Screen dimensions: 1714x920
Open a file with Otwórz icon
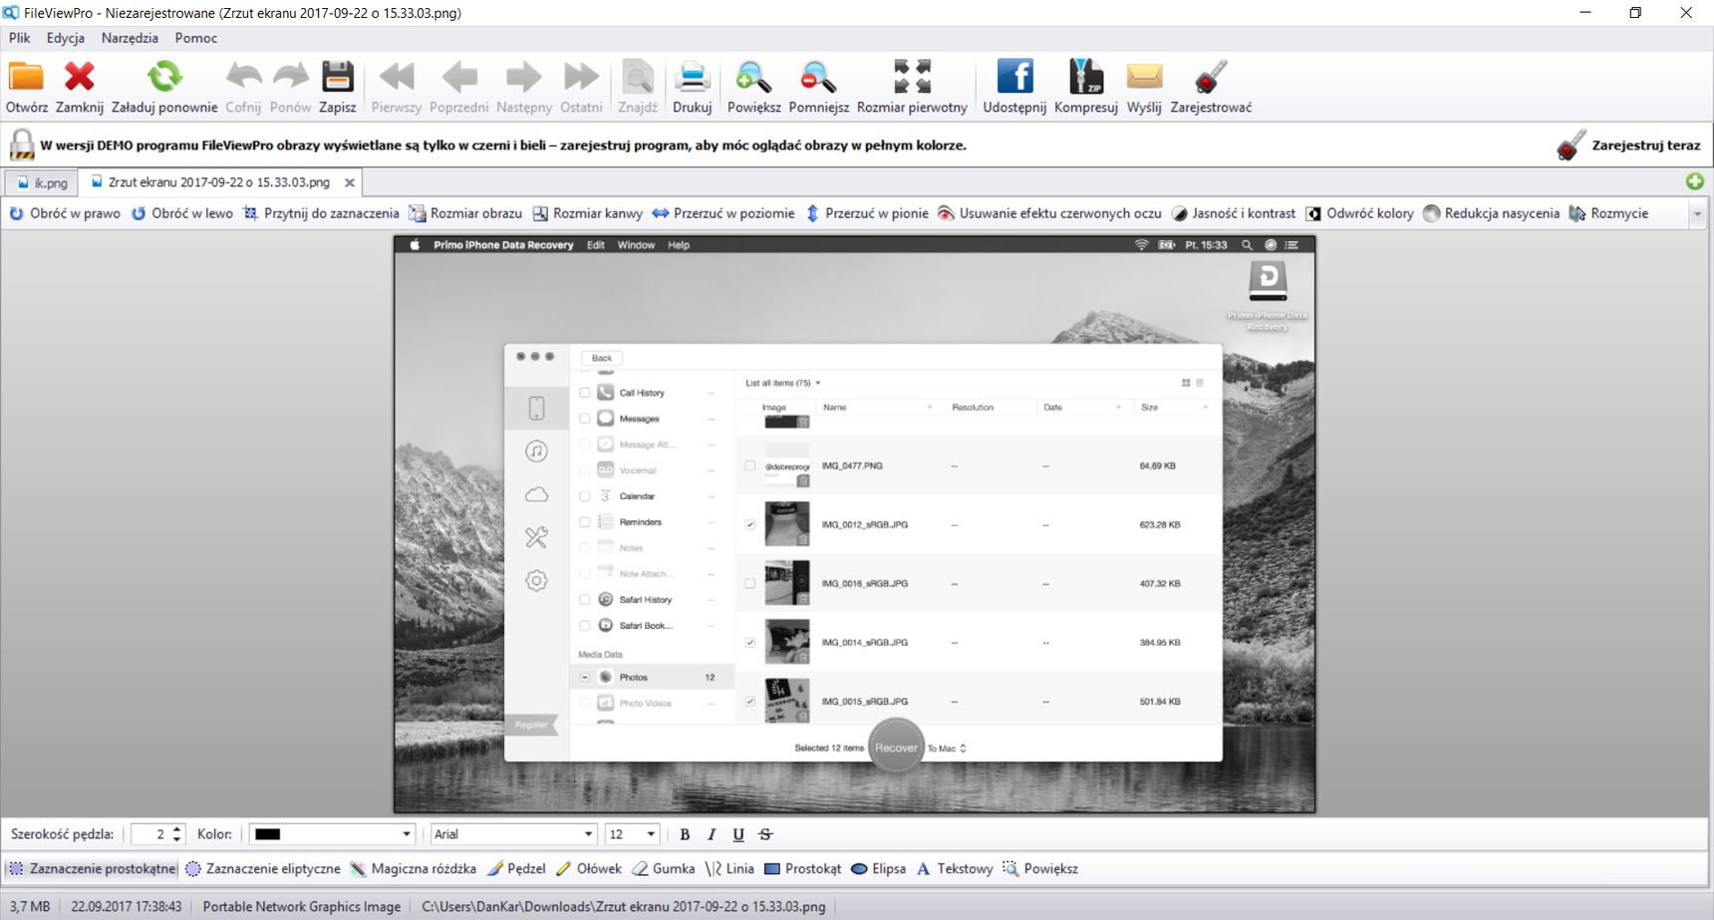pyautogui.click(x=27, y=86)
